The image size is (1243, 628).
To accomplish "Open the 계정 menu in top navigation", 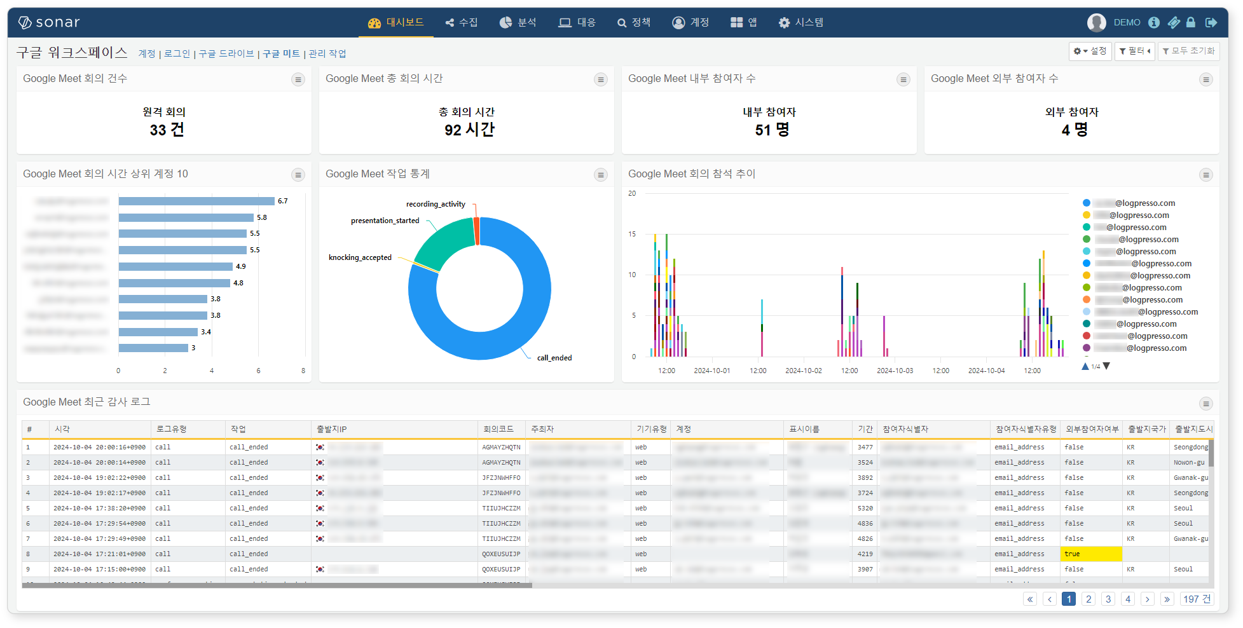I will pos(690,22).
